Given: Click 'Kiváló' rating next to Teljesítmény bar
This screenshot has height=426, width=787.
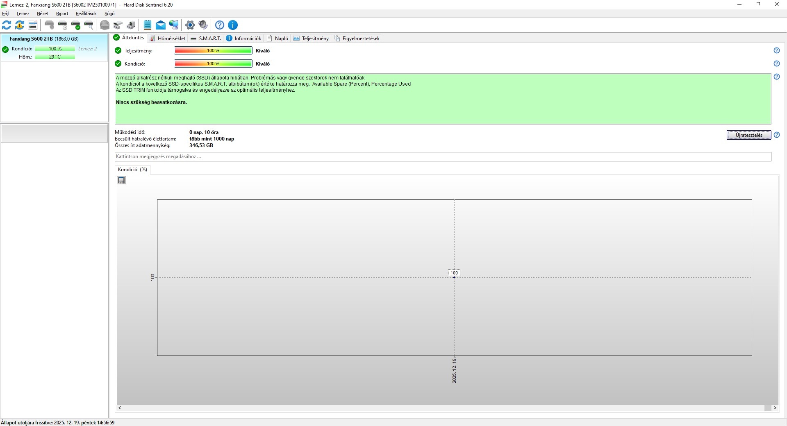Looking at the screenshot, I should (263, 51).
